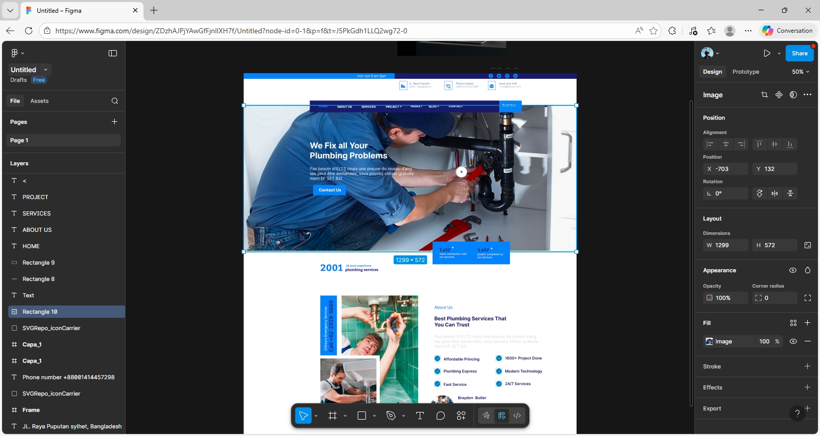Rotate the selection 90 degrees

coord(760,193)
